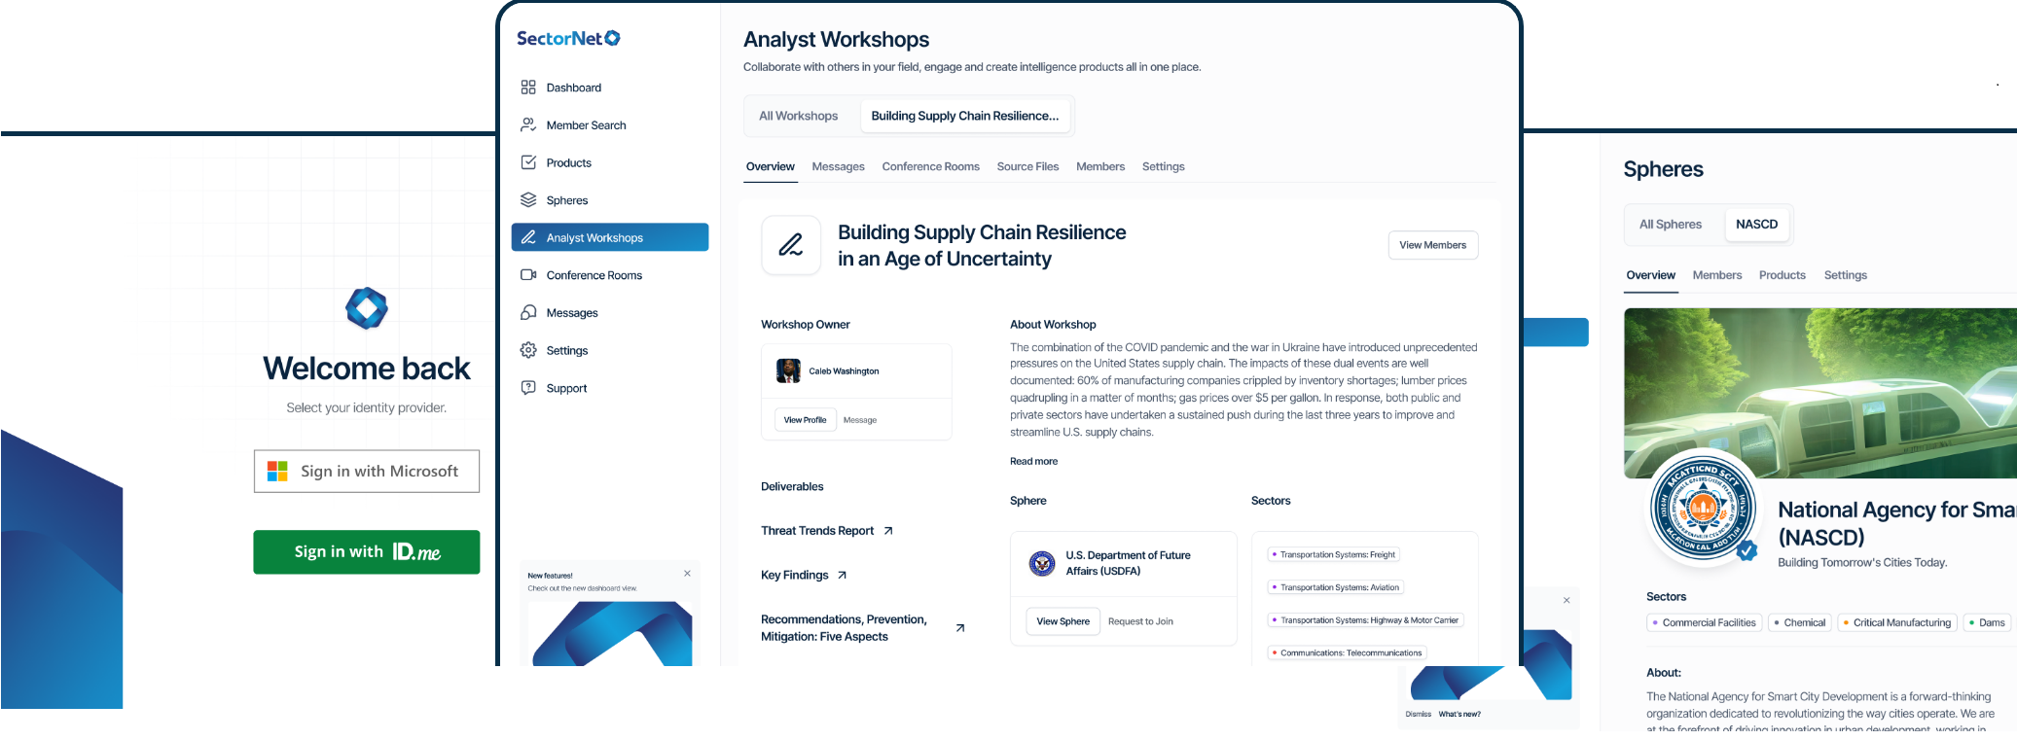Expand About Workshop with Read more
Viewport: 2017px width, 740px height.
point(1033,462)
